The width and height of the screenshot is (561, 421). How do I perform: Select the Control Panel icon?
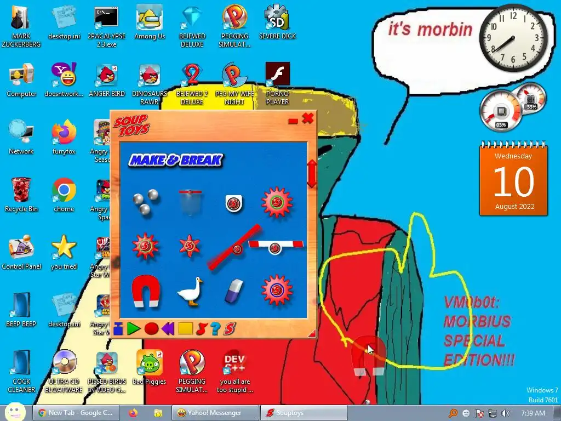click(x=21, y=253)
